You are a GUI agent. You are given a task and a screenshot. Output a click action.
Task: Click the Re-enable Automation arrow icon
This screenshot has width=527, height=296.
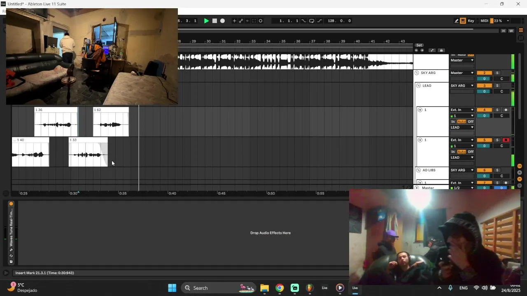pos(247,21)
